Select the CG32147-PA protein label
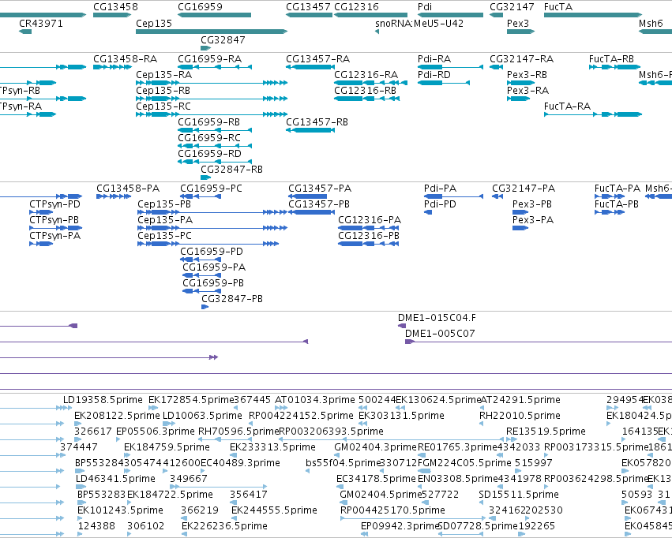This screenshot has height=538, width=672. (x=524, y=189)
